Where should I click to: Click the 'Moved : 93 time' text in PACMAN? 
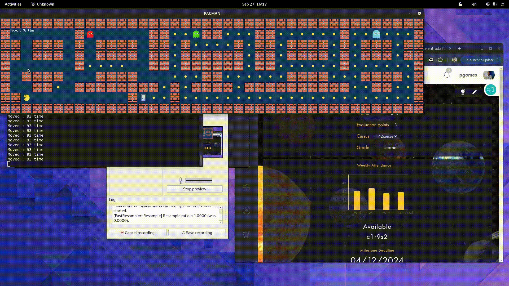coord(22,31)
